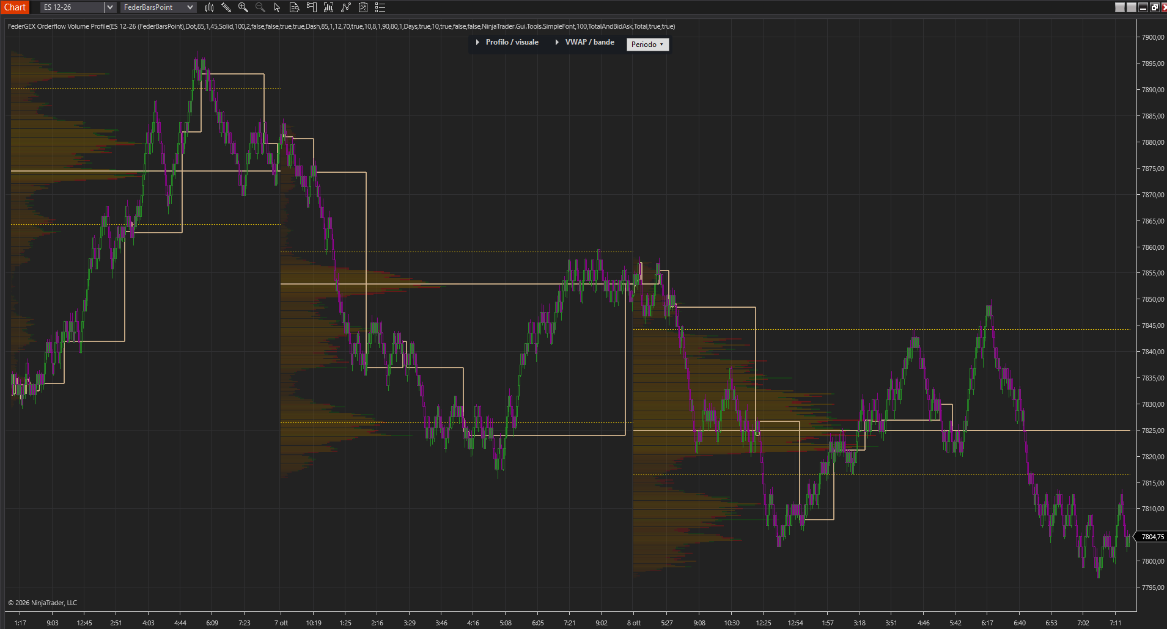Open the ES 12-26 instrument dropdown arrow
The height and width of the screenshot is (629, 1167).
110,7
